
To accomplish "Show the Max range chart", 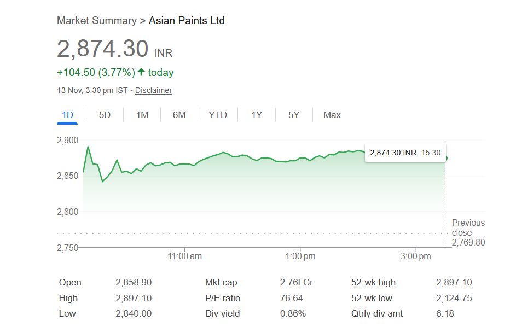I will point(332,115).
